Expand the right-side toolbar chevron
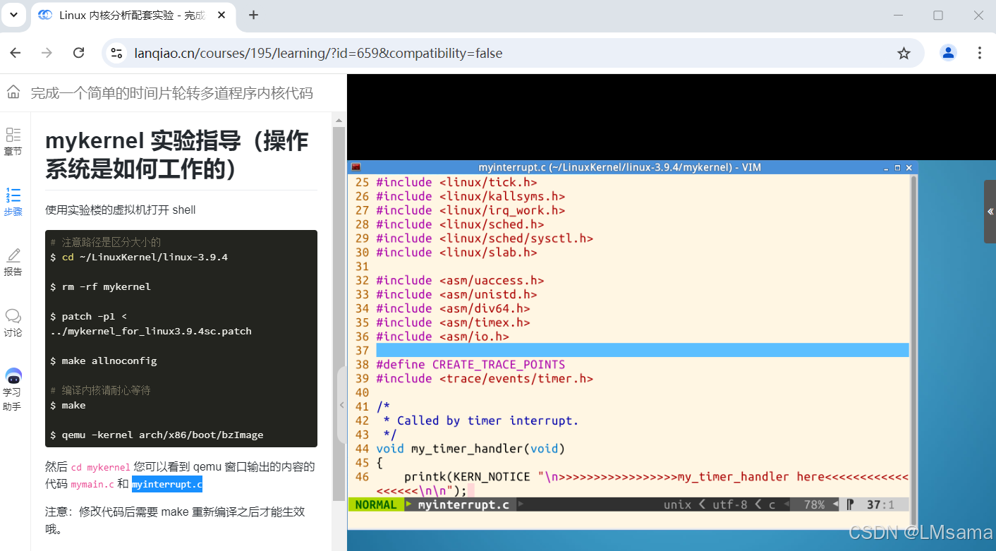Screen dimensions: 996x551 pos(990,212)
